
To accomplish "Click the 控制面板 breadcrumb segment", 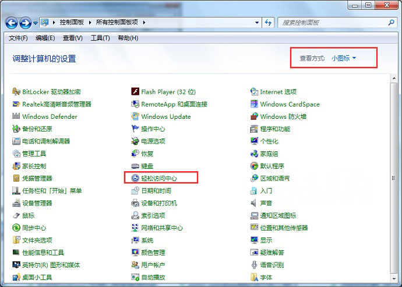I will click(72, 22).
